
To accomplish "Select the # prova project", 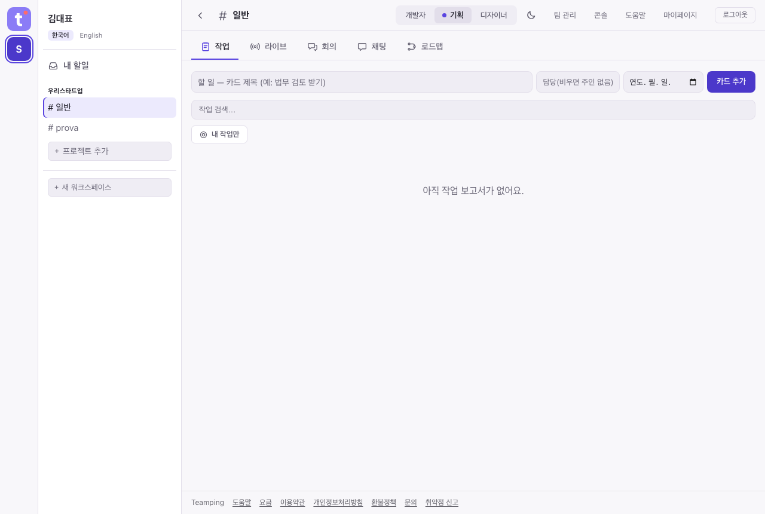I will 110,128.
